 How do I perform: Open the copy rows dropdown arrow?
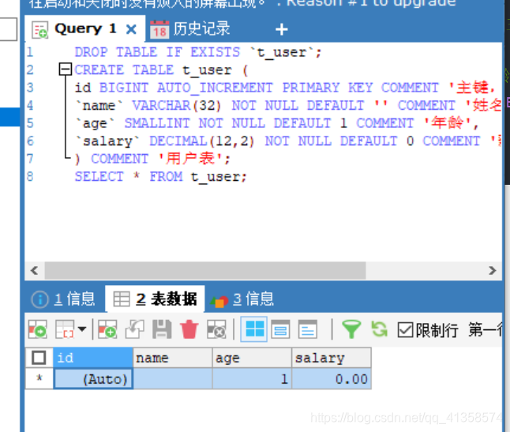pyautogui.click(x=82, y=329)
